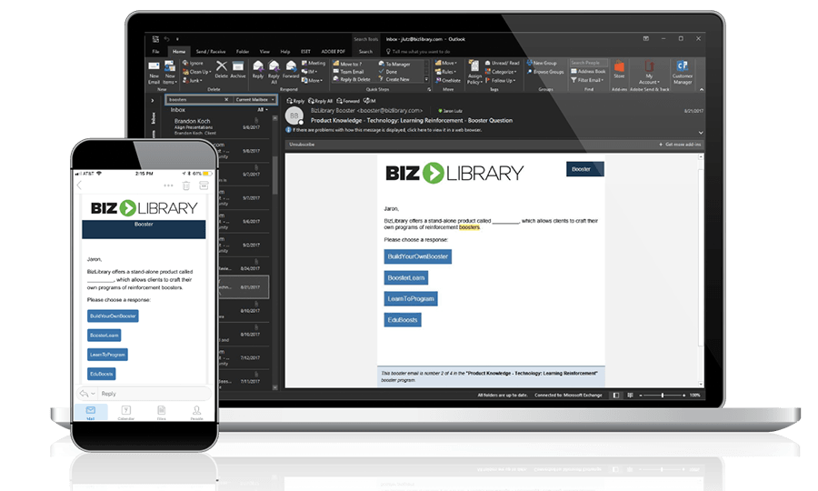Tap the trash icon on the phone

point(186,185)
